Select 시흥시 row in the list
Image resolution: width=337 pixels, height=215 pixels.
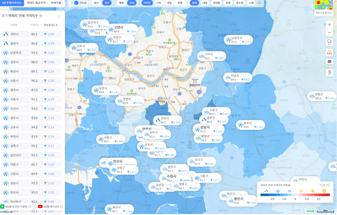(x=31, y=81)
